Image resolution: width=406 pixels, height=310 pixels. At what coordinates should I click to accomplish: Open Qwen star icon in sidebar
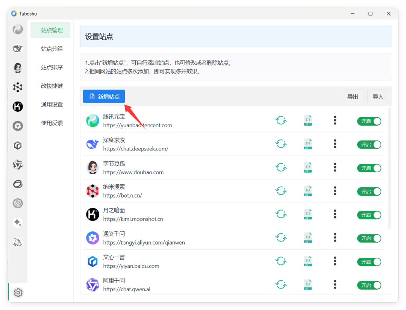click(x=18, y=164)
